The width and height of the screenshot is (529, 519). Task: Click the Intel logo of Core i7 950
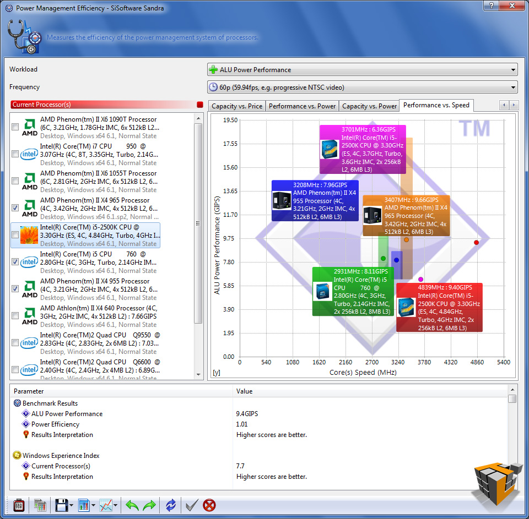point(29,154)
